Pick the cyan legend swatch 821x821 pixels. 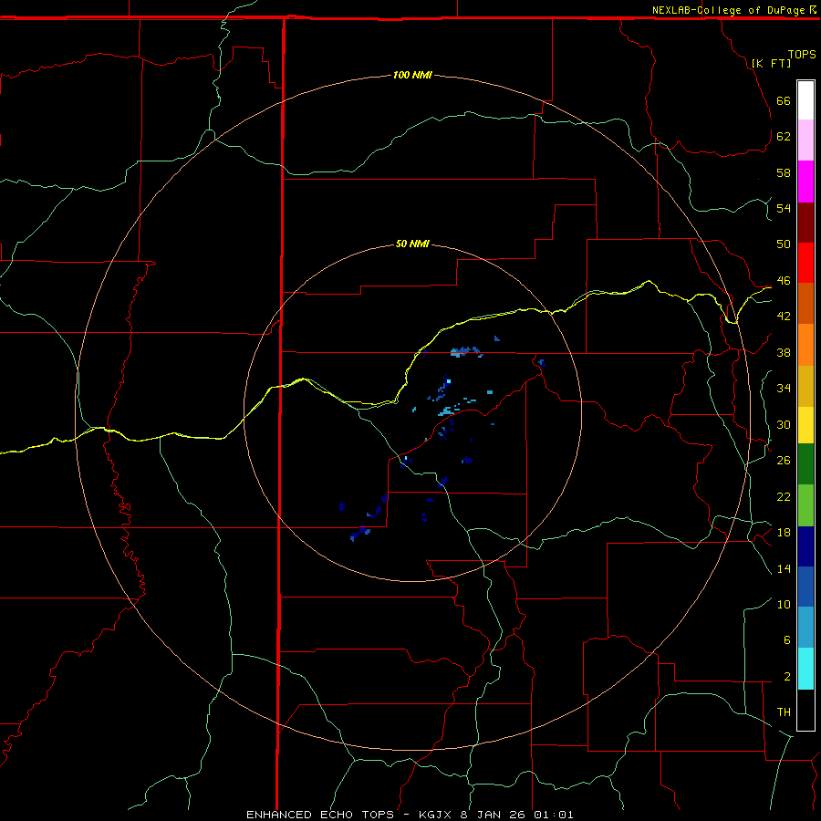click(805, 669)
